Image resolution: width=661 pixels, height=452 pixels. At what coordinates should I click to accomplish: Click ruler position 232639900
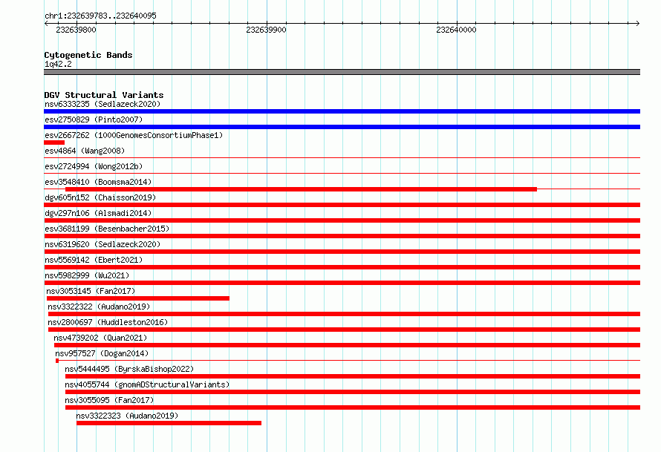(266, 30)
